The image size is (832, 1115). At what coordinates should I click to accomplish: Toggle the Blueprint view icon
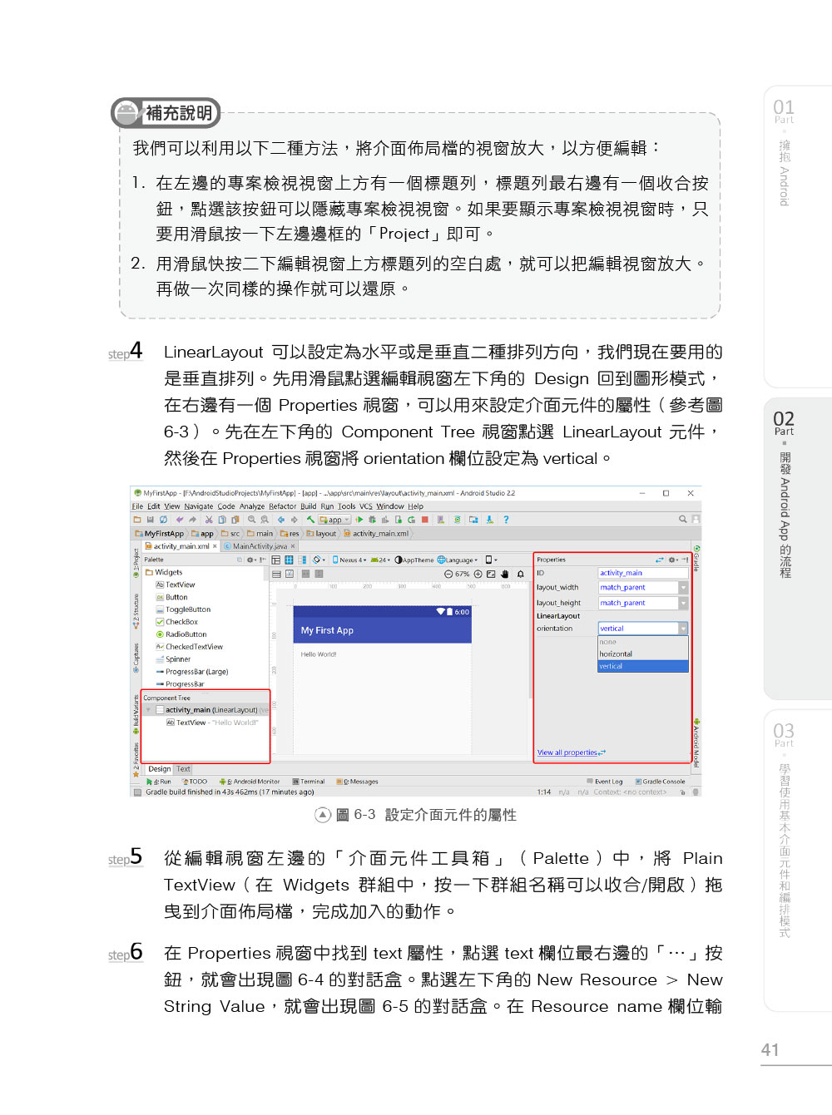coord(289,560)
